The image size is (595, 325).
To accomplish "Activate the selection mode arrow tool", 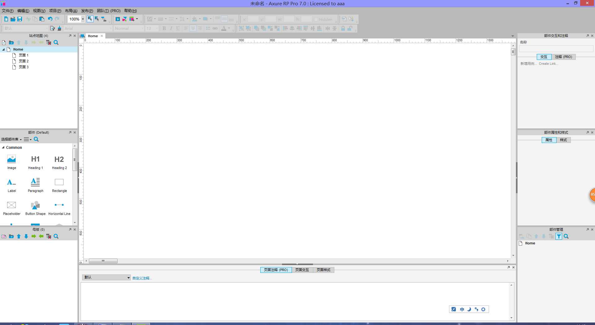I will coord(90,19).
